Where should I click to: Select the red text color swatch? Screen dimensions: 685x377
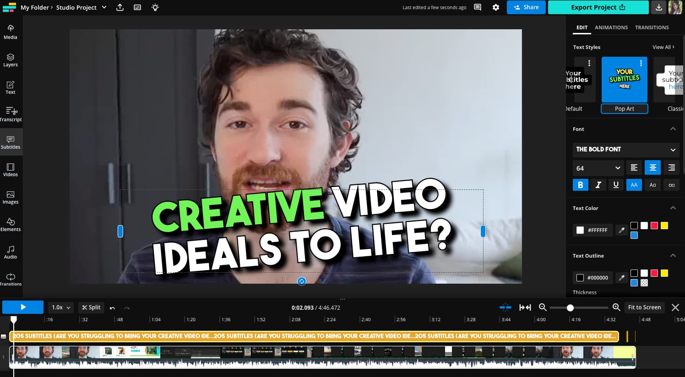tap(654, 226)
